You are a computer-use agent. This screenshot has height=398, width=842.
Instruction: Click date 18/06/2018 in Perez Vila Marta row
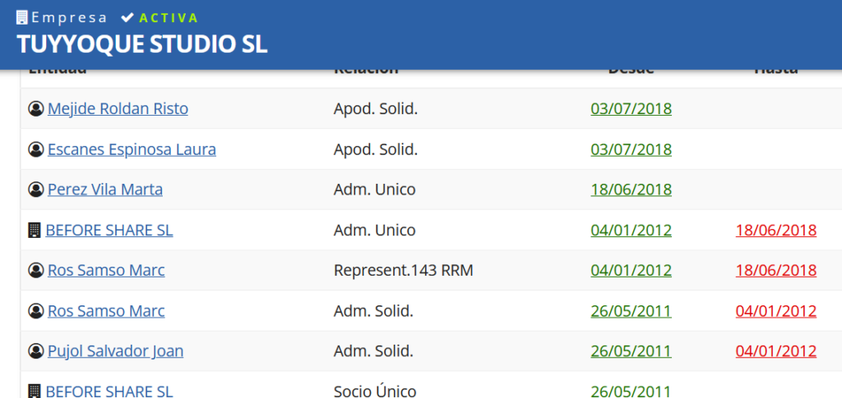coord(631,190)
